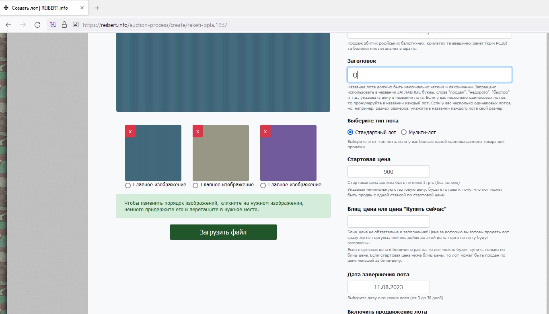The image size is (549, 314).
Task: Set the blue thumbnail as Главное изображение
Action: pos(128,185)
